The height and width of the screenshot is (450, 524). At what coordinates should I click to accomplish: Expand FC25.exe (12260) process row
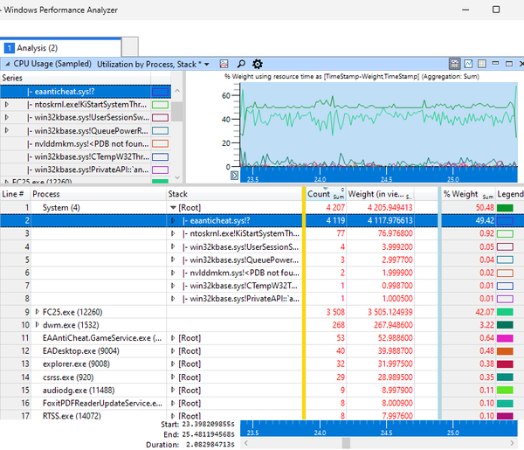coord(37,311)
